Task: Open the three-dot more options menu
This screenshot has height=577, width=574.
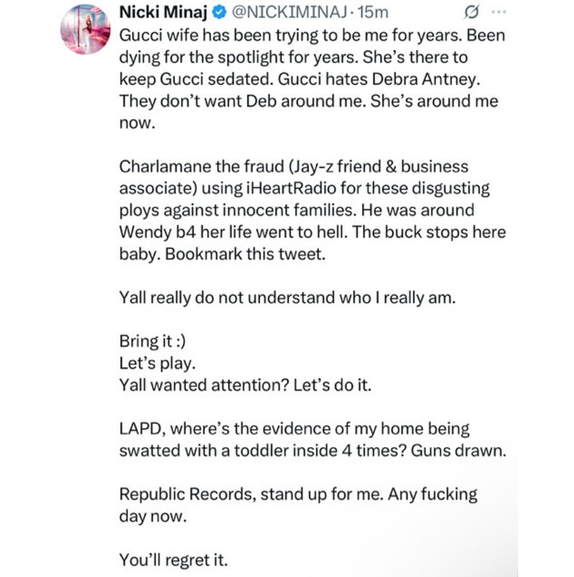Action: tap(499, 11)
